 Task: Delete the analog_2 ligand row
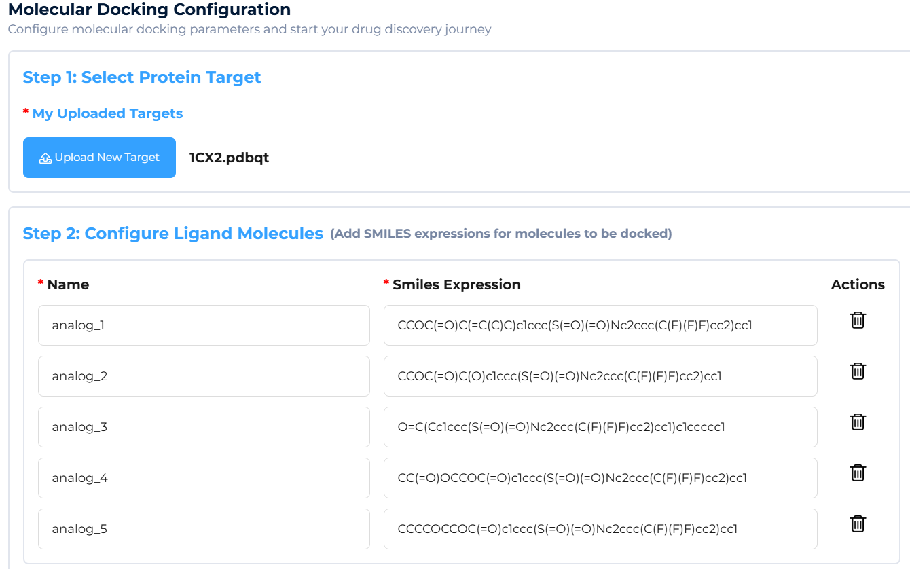[858, 371]
